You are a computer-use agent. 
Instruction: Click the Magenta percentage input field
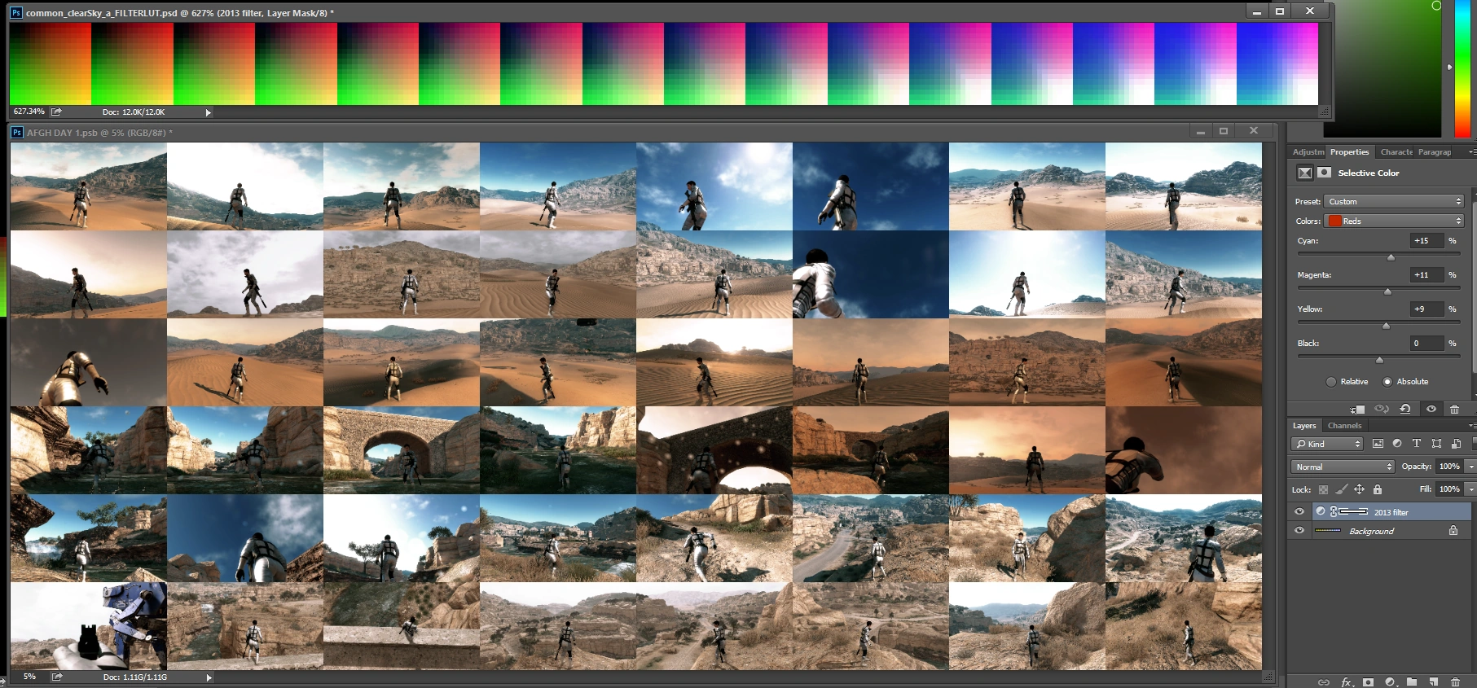click(1426, 275)
